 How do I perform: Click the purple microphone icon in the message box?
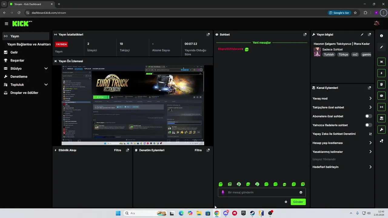click(223, 192)
